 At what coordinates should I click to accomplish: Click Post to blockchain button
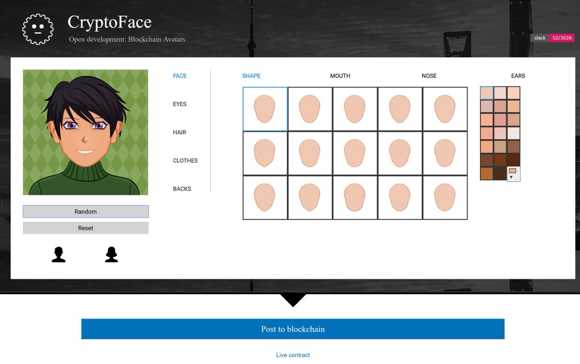coord(293,329)
